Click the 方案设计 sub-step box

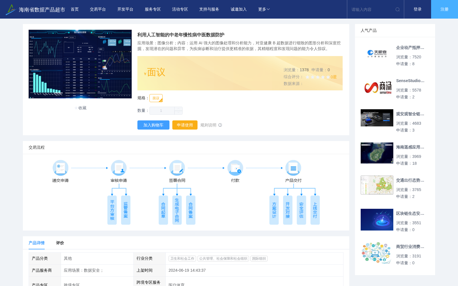(274, 210)
